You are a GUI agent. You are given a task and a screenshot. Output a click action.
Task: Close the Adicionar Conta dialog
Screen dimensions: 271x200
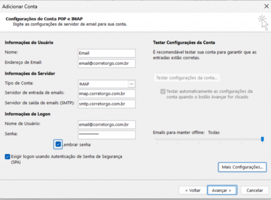[x=266, y=6]
